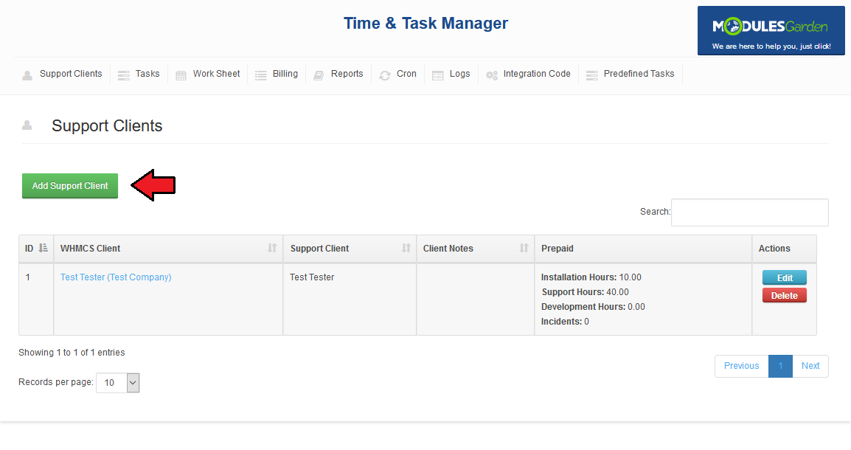This screenshot has height=450, width=851.
Task: View the Reports section
Action: pyautogui.click(x=347, y=74)
